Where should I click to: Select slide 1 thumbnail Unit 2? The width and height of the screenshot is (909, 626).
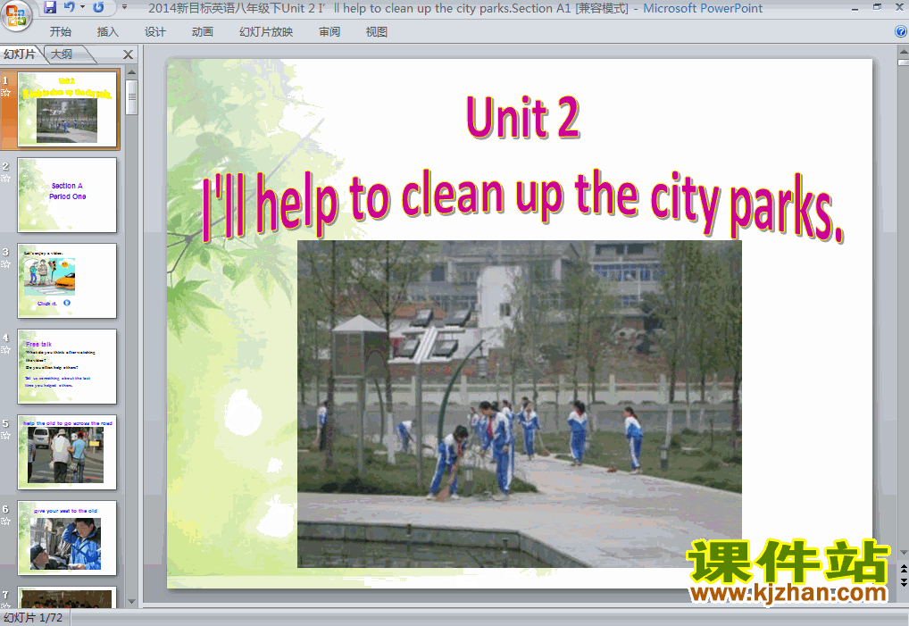point(67,108)
